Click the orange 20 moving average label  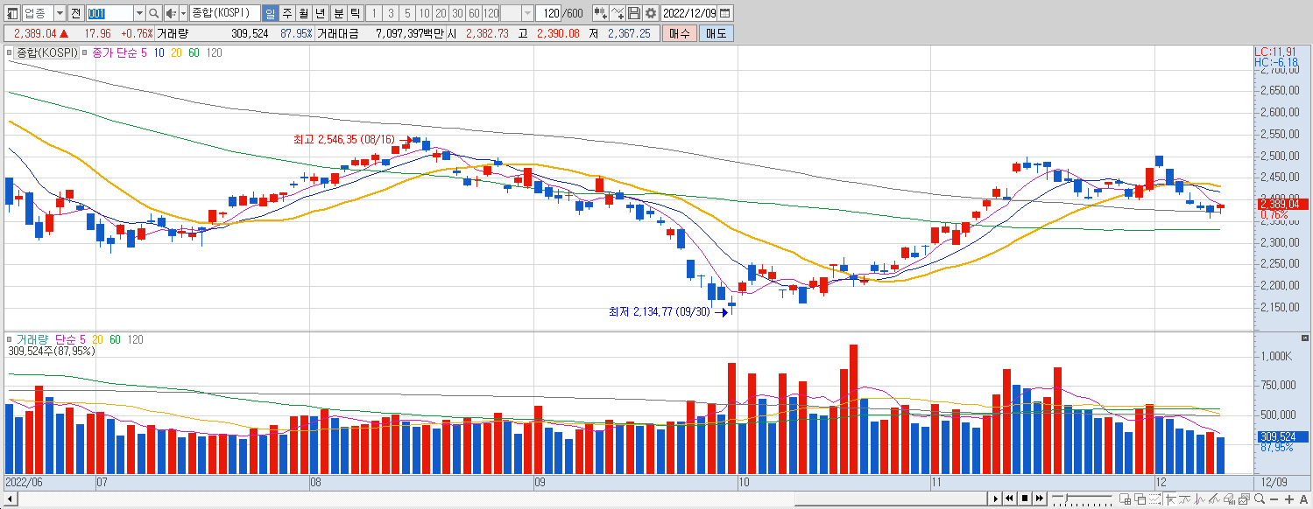pyautogui.click(x=176, y=52)
